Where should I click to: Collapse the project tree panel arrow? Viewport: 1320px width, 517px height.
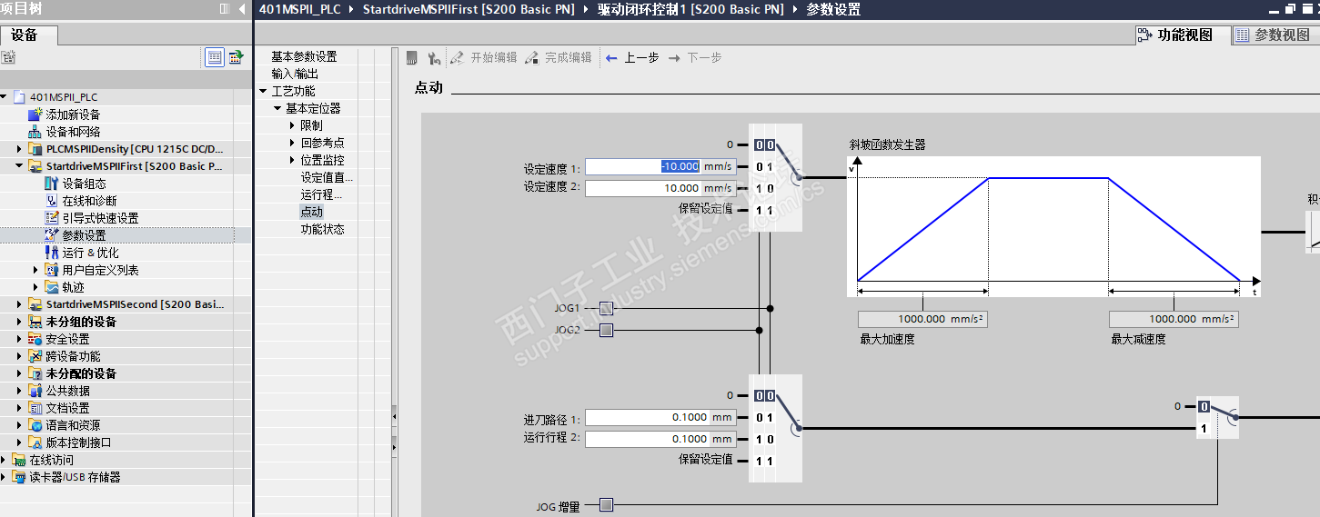[242, 9]
